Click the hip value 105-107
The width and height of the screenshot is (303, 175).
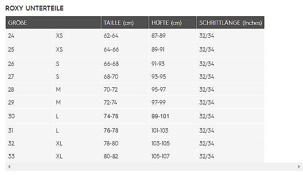click(x=161, y=156)
